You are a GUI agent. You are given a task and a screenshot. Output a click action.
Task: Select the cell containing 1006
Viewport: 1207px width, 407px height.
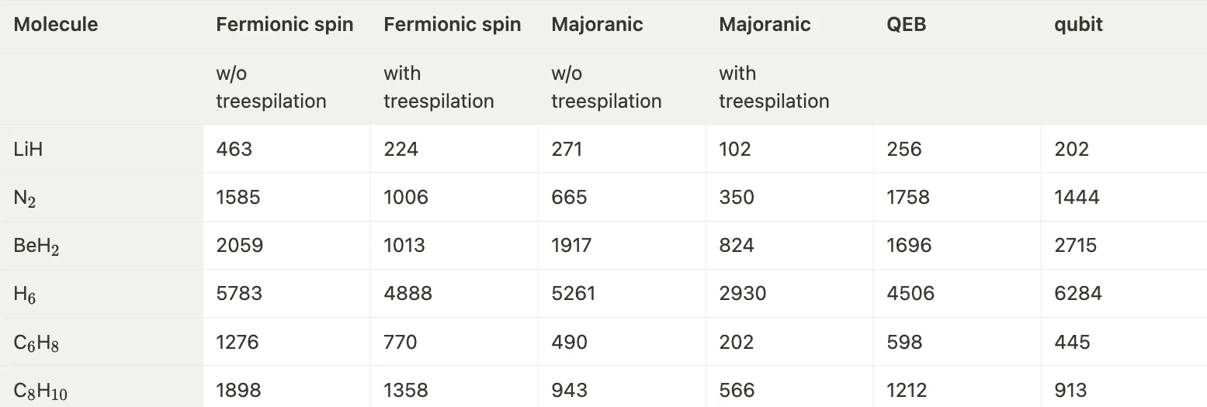[405, 197]
